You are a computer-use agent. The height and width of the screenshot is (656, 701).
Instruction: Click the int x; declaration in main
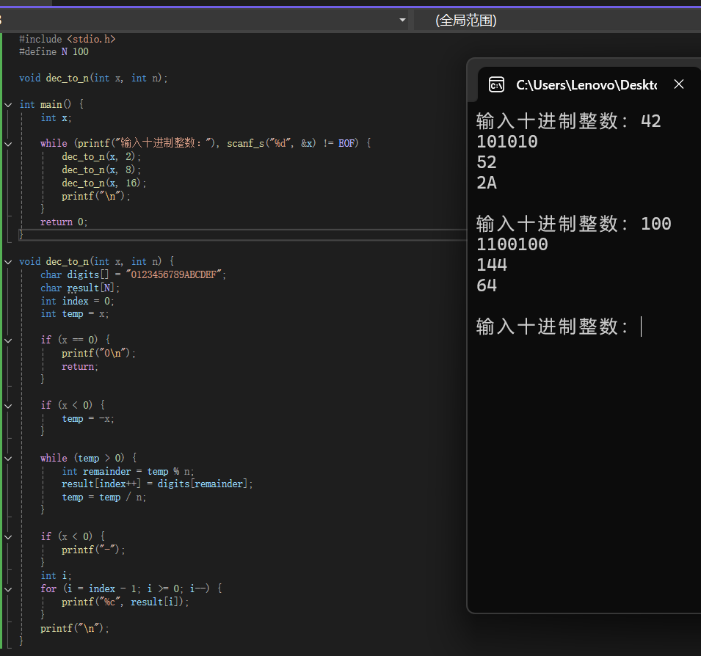coord(56,118)
